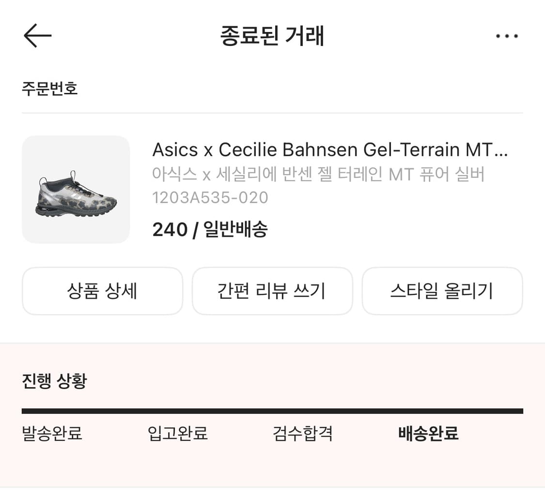The height and width of the screenshot is (495, 545).
Task: Click the 배송완료 delivery status step
Action: (x=428, y=434)
